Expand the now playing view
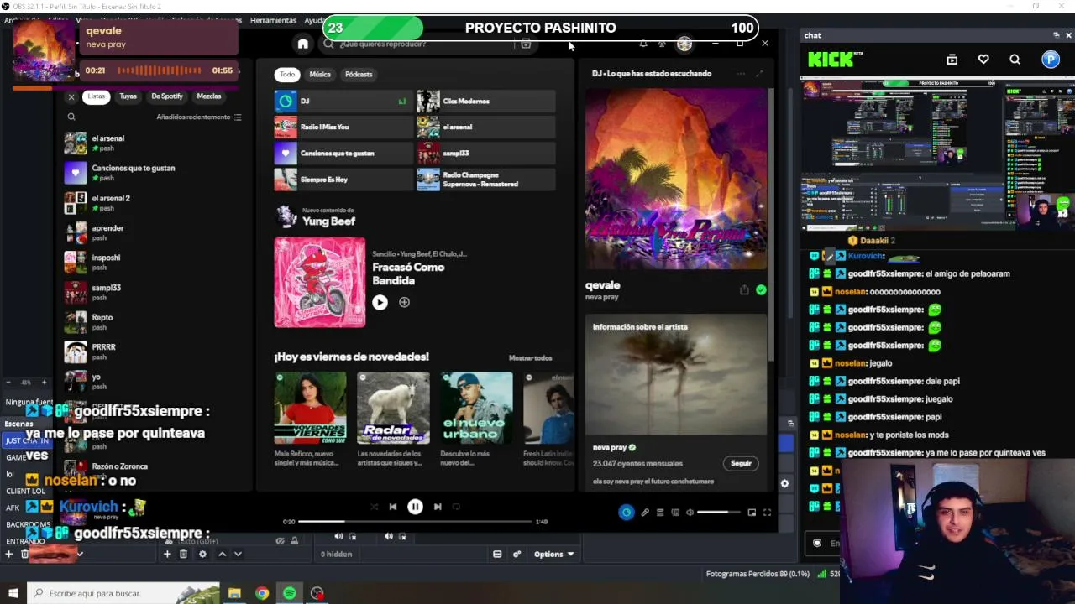Image resolution: width=1075 pixels, height=604 pixels. coord(759,74)
